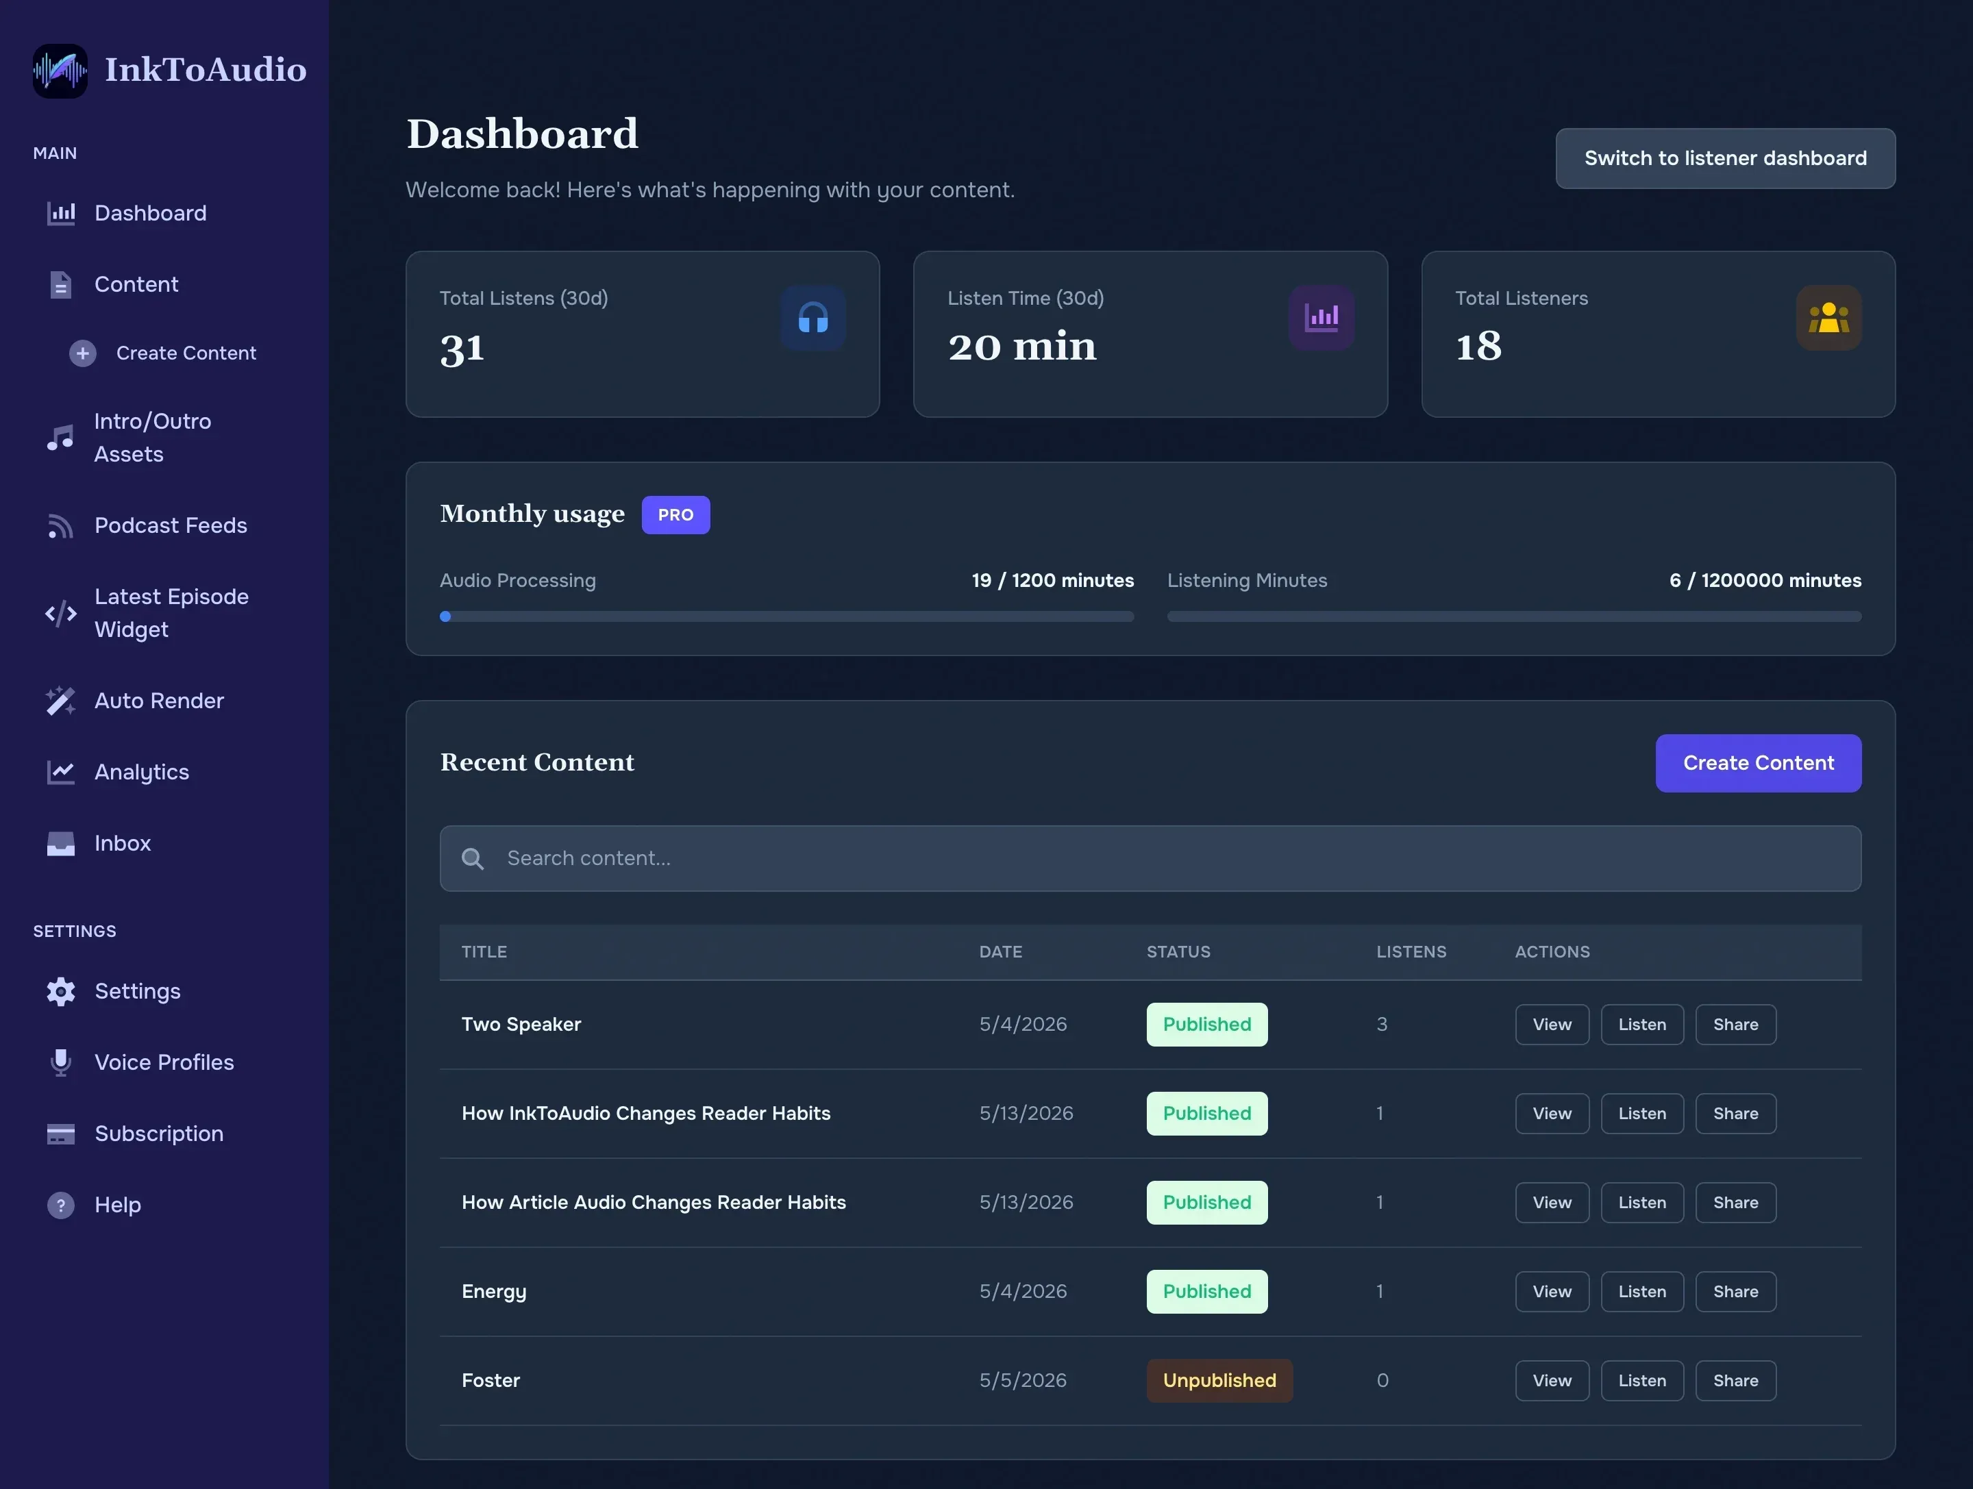Click the Audio Processing progress bar
Image resolution: width=1973 pixels, height=1489 pixels.
[x=786, y=616]
